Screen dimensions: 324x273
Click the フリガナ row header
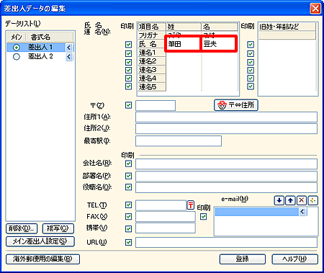[x=152, y=35]
